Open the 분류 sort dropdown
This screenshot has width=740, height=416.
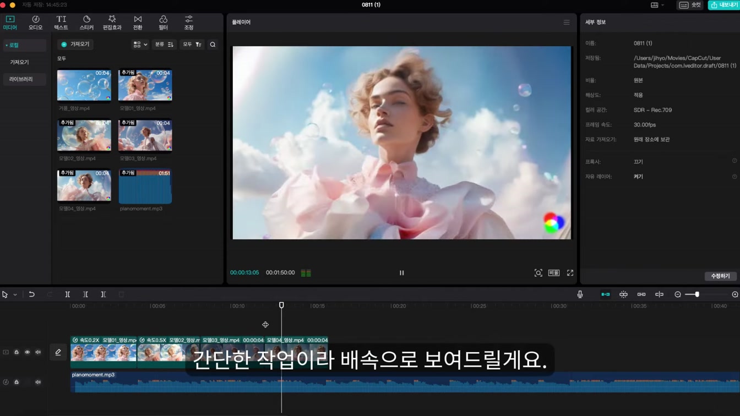(164, 45)
